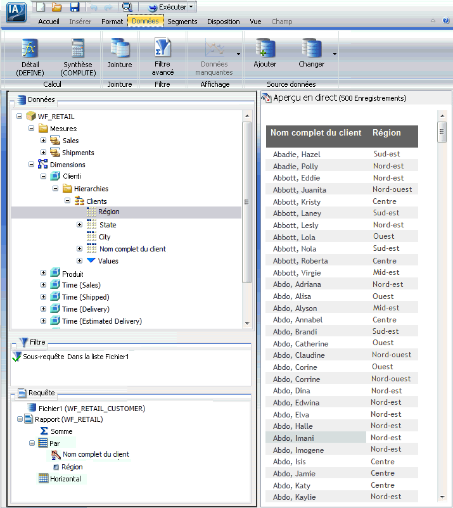Select the Somme sigma item
This screenshot has width=453, height=508.
click(x=61, y=431)
